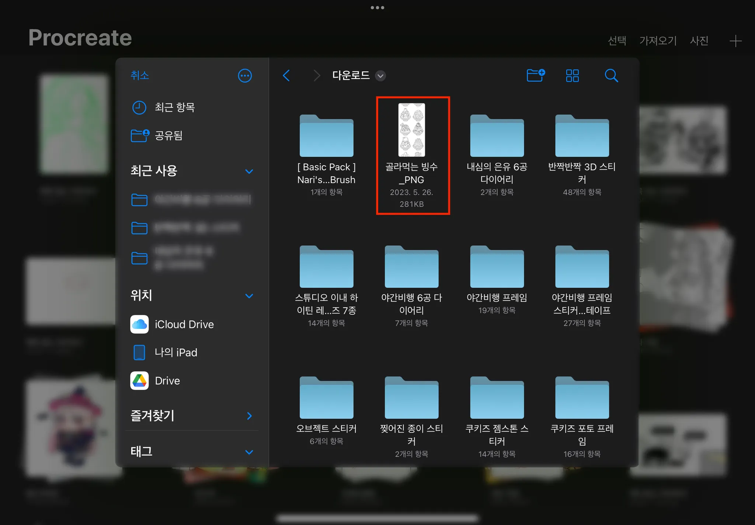Collapse the 위치 section
The height and width of the screenshot is (525, 755).
coord(249,296)
